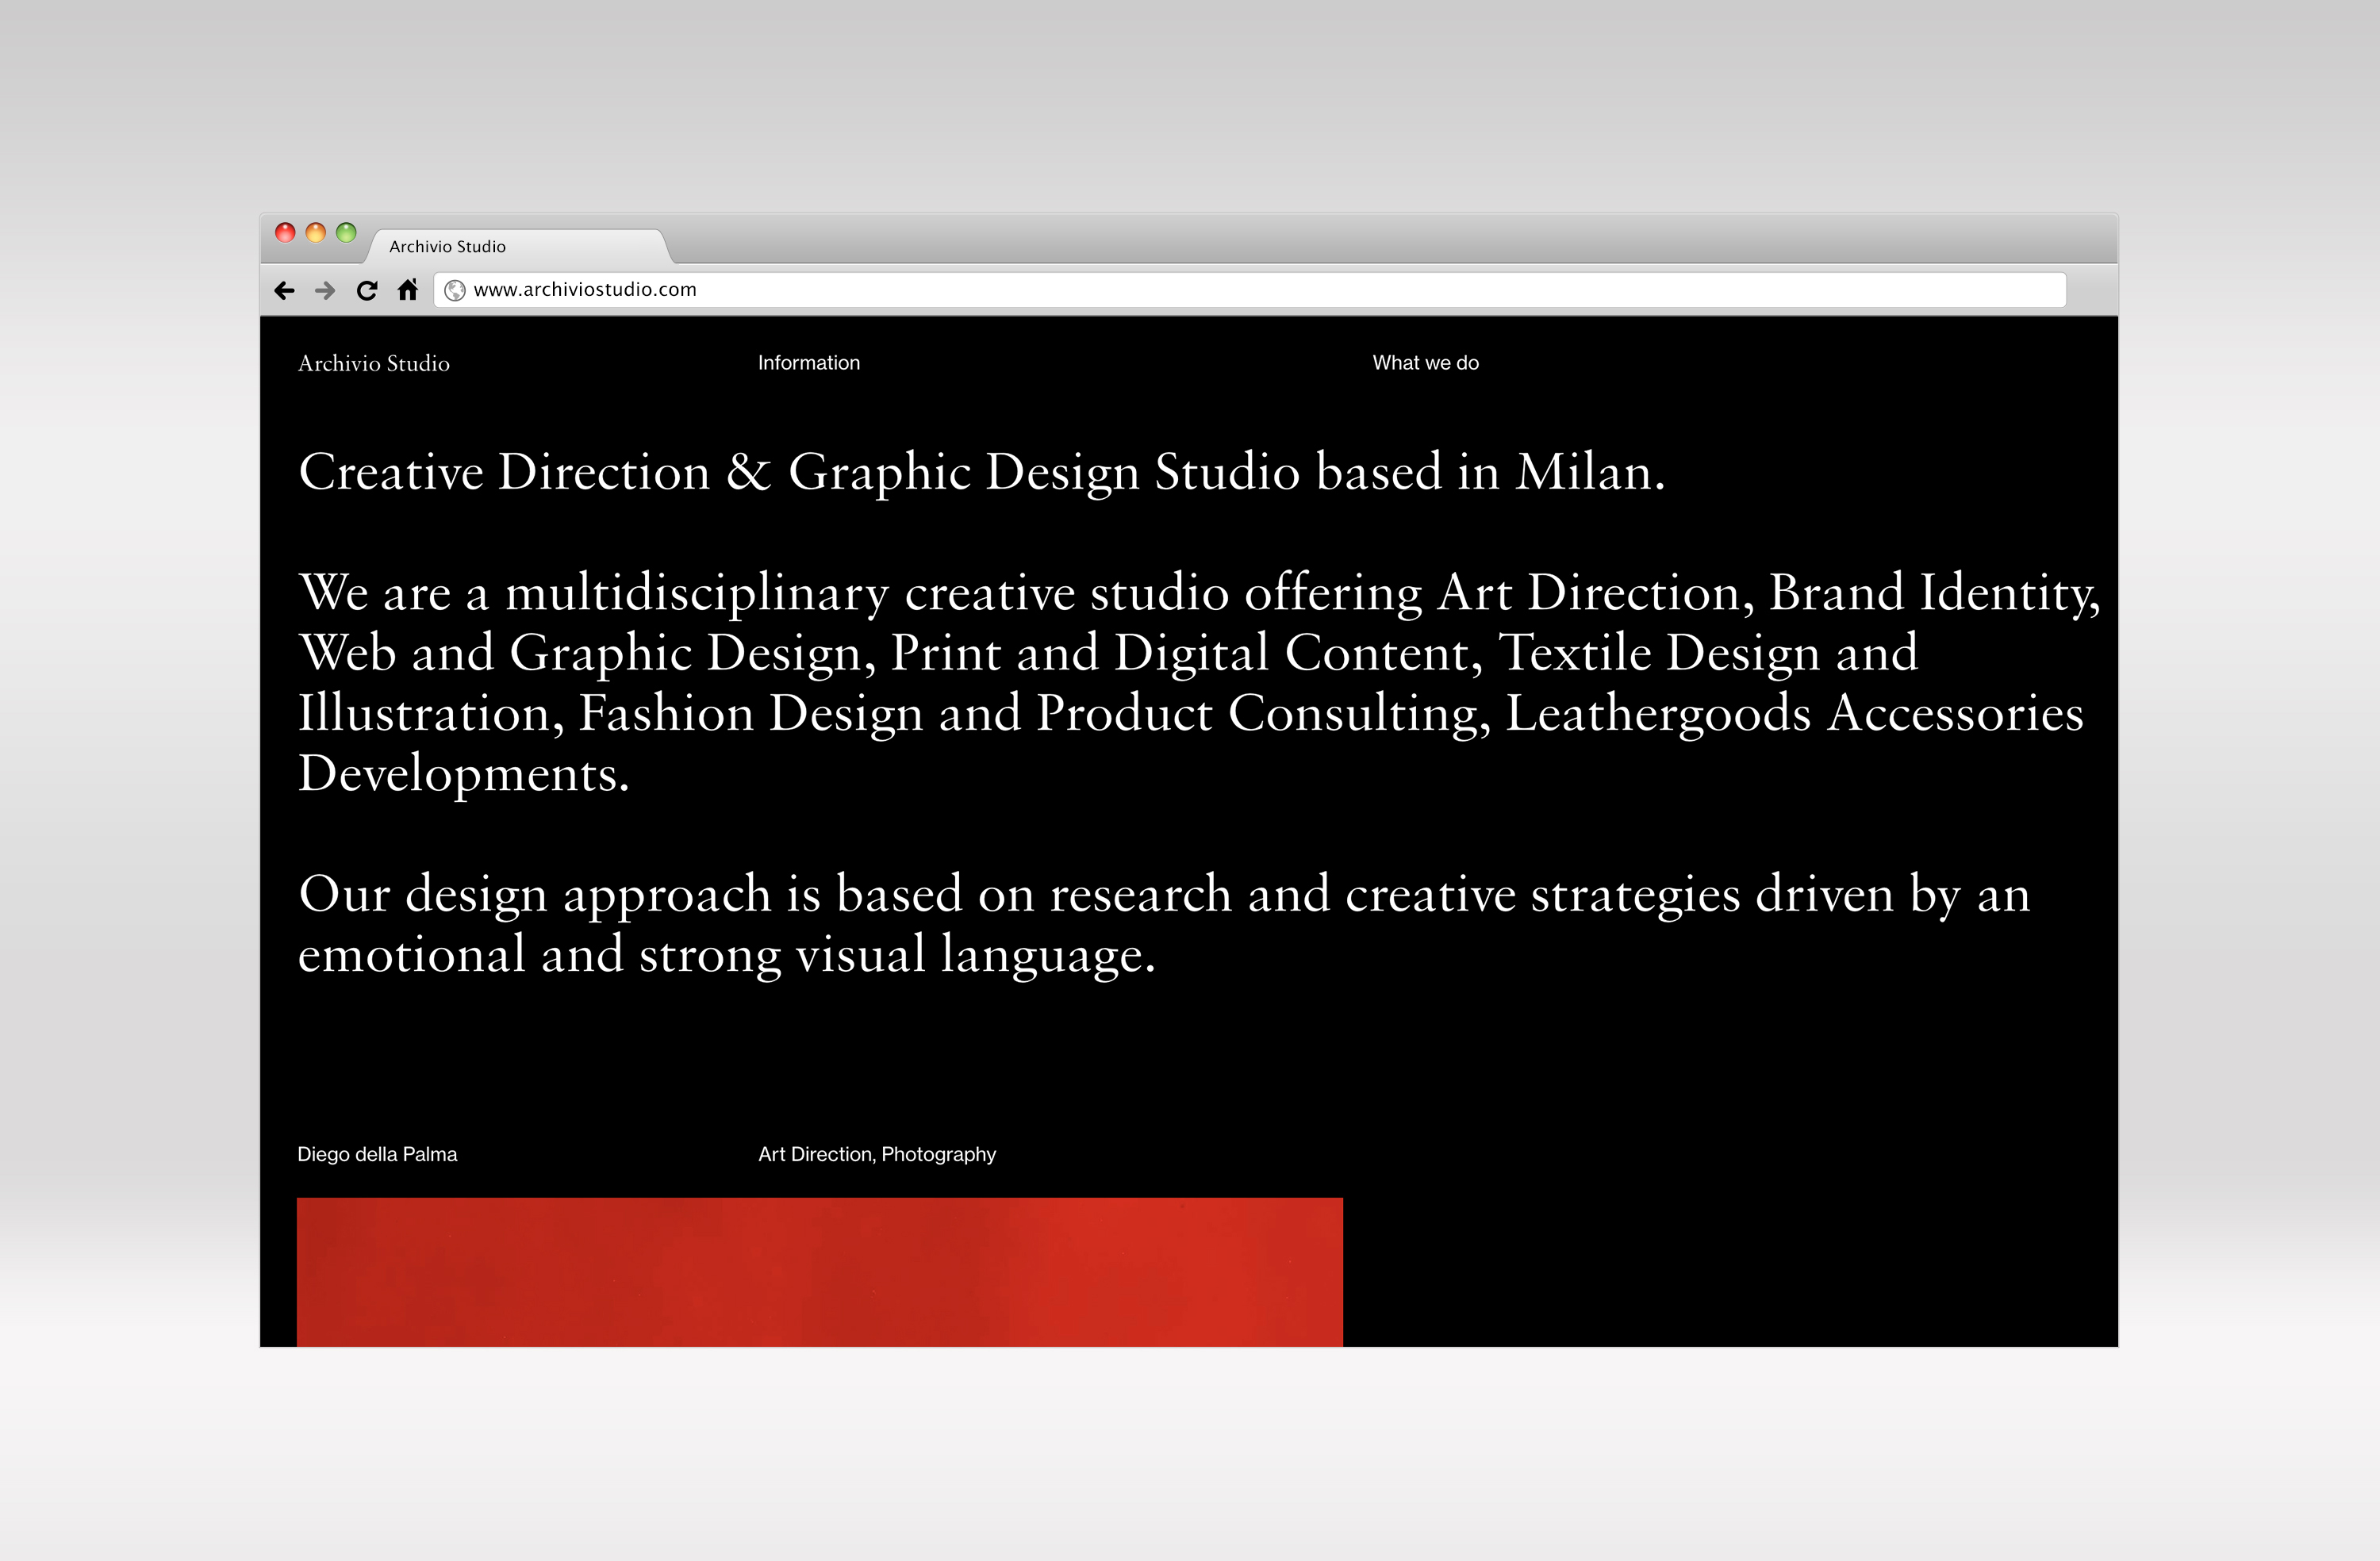Close the window with red button

point(285,232)
